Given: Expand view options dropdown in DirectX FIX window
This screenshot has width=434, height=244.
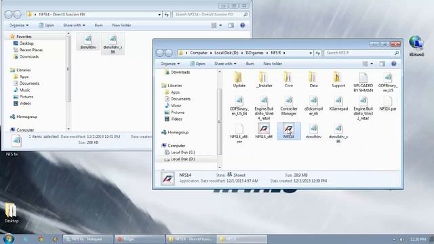Looking at the screenshot, I should point(220,25).
